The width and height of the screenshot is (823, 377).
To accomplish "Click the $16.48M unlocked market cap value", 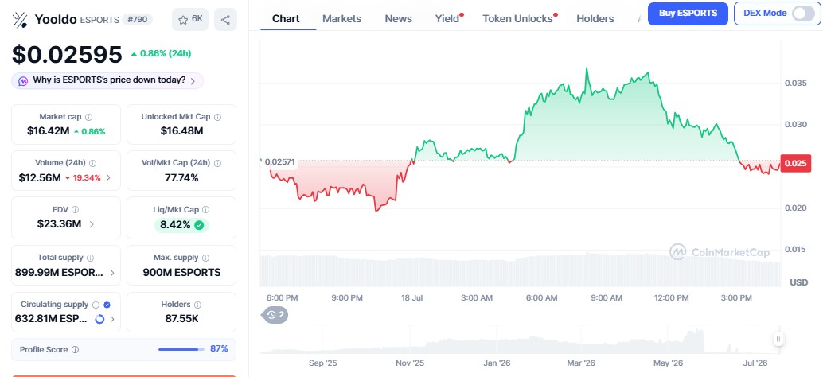I will point(181,131).
